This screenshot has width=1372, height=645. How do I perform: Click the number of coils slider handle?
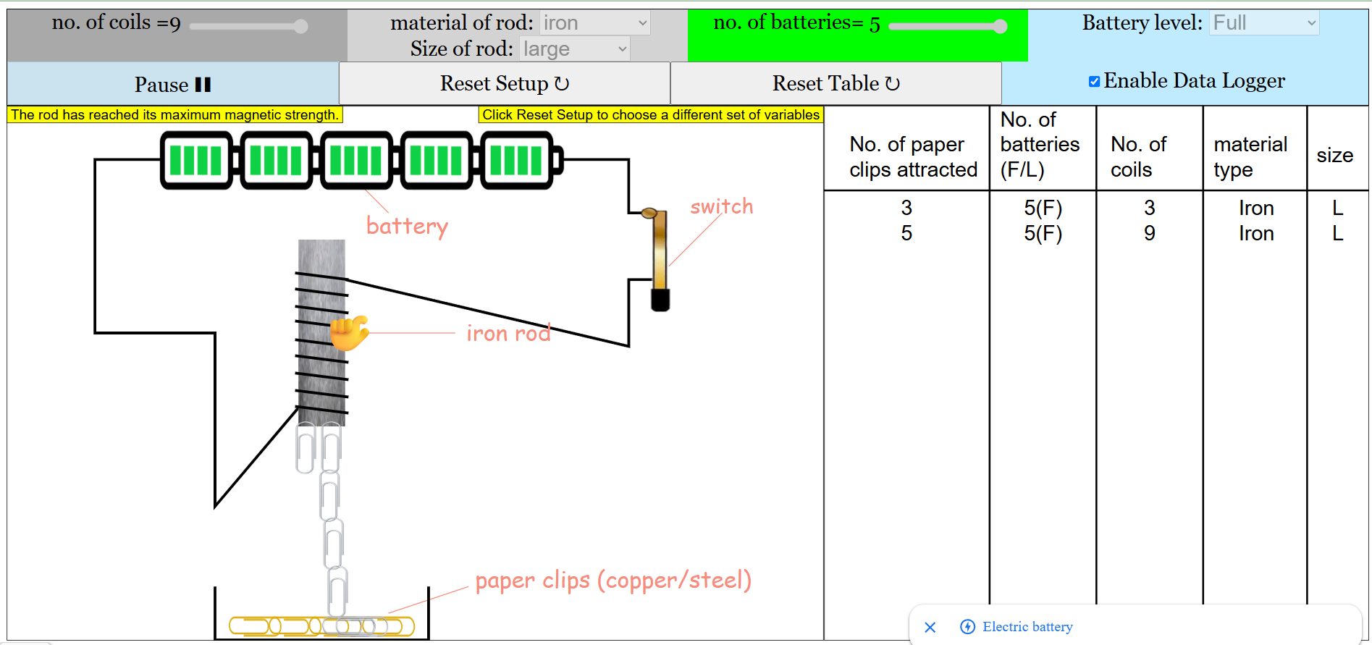300,27
